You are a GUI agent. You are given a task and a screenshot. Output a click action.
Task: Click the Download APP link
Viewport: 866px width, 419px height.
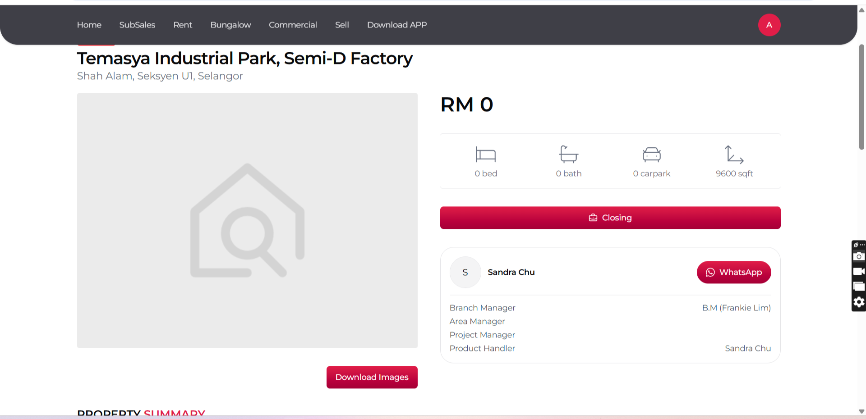coord(397,25)
